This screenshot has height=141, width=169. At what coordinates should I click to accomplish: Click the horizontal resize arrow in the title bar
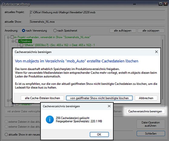click(134, 4)
